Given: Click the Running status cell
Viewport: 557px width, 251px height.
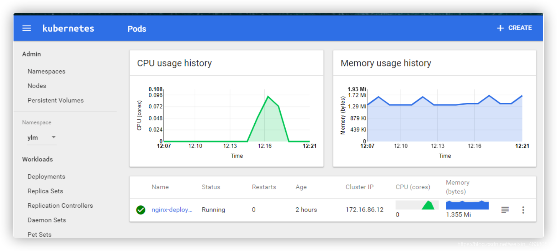Looking at the screenshot, I should click(213, 210).
